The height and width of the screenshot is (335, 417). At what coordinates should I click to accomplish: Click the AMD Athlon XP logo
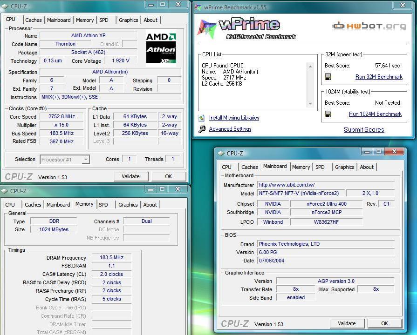[161, 48]
